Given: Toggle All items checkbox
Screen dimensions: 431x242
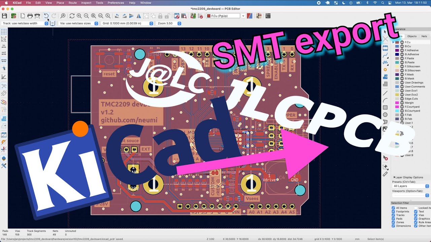Looking at the screenshot, I should 393,208.
